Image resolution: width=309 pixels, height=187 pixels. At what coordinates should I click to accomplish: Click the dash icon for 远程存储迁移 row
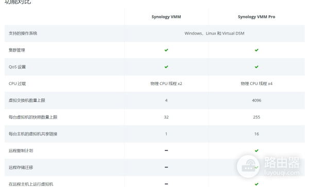pyautogui.click(x=166, y=167)
